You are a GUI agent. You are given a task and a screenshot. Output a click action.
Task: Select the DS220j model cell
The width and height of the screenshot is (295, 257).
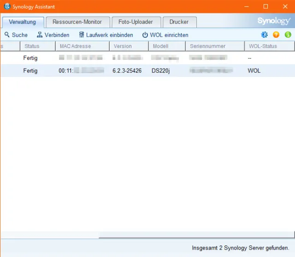point(161,70)
